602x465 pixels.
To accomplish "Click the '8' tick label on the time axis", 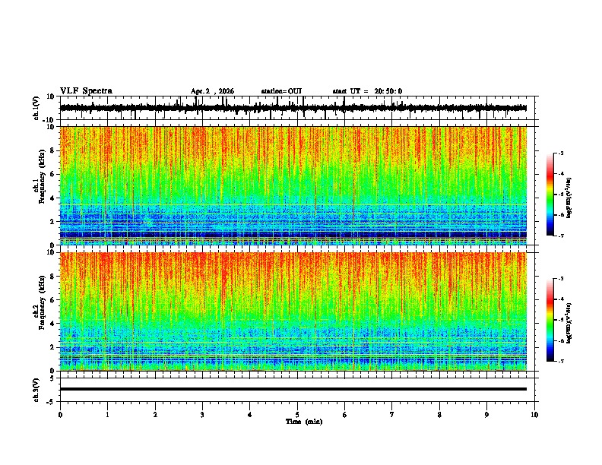I will (439, 415).
